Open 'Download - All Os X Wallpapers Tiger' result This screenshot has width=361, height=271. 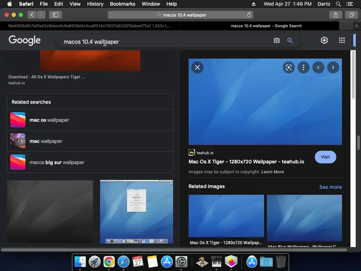[47, 77]
